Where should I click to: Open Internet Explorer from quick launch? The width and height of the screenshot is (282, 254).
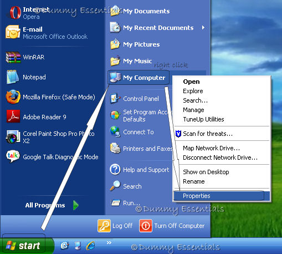(x=91, y=246)
